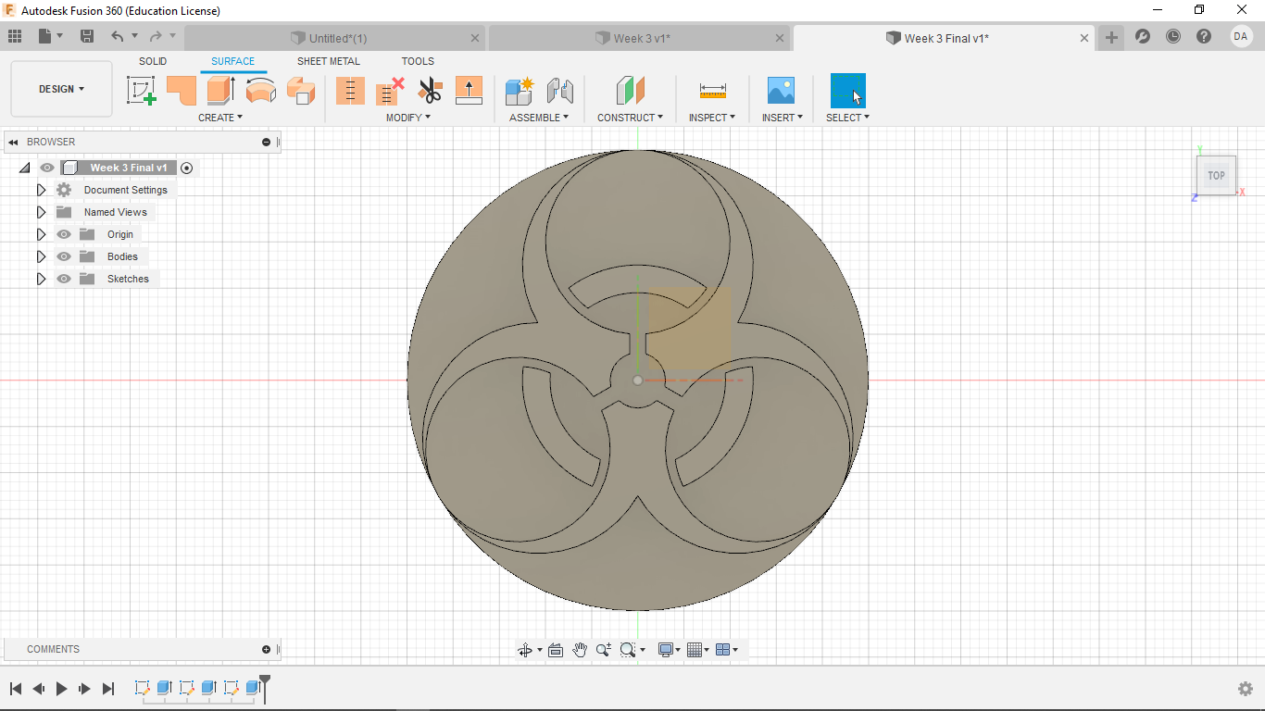Screen dimensions: 1265x711
Task: Hide the Bodies folder using eye icon
Action: click(x=64, y=256)
